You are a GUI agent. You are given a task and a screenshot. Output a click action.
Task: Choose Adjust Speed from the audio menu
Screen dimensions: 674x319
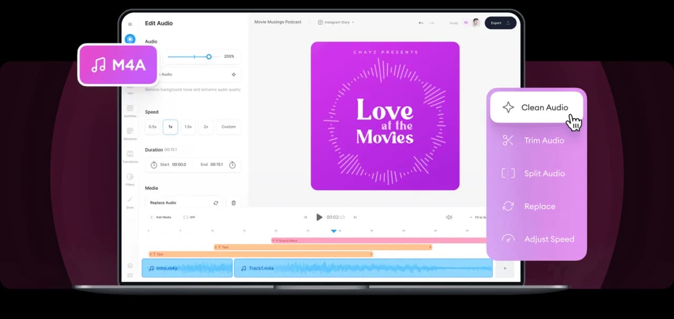pos(549,239)
